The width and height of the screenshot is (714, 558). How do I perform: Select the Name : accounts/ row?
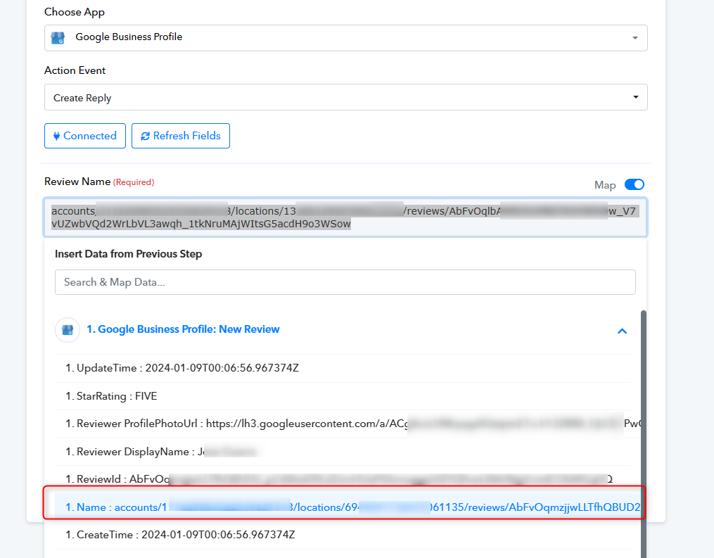pos(347,507)
